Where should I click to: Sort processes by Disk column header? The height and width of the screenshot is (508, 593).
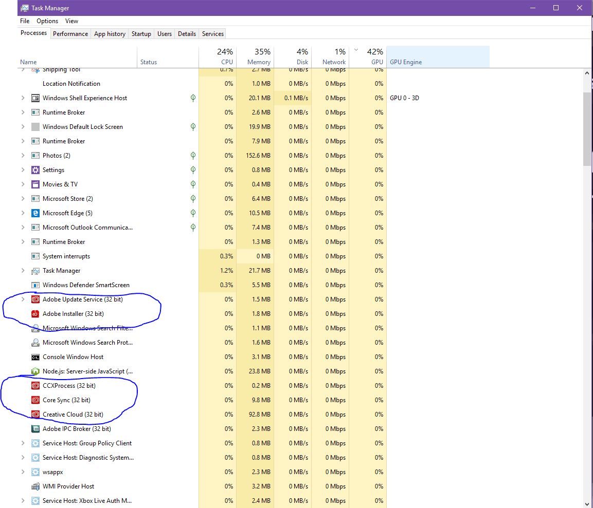tap(293, 57)
